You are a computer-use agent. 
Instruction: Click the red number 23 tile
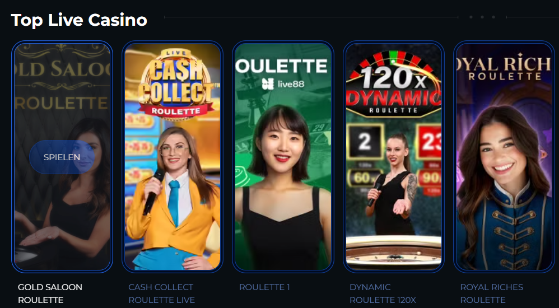tap(429, 142)
